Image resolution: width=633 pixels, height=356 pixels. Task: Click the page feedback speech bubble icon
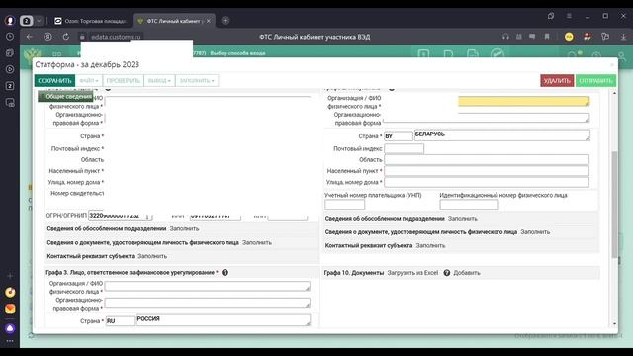click(532, 37)
